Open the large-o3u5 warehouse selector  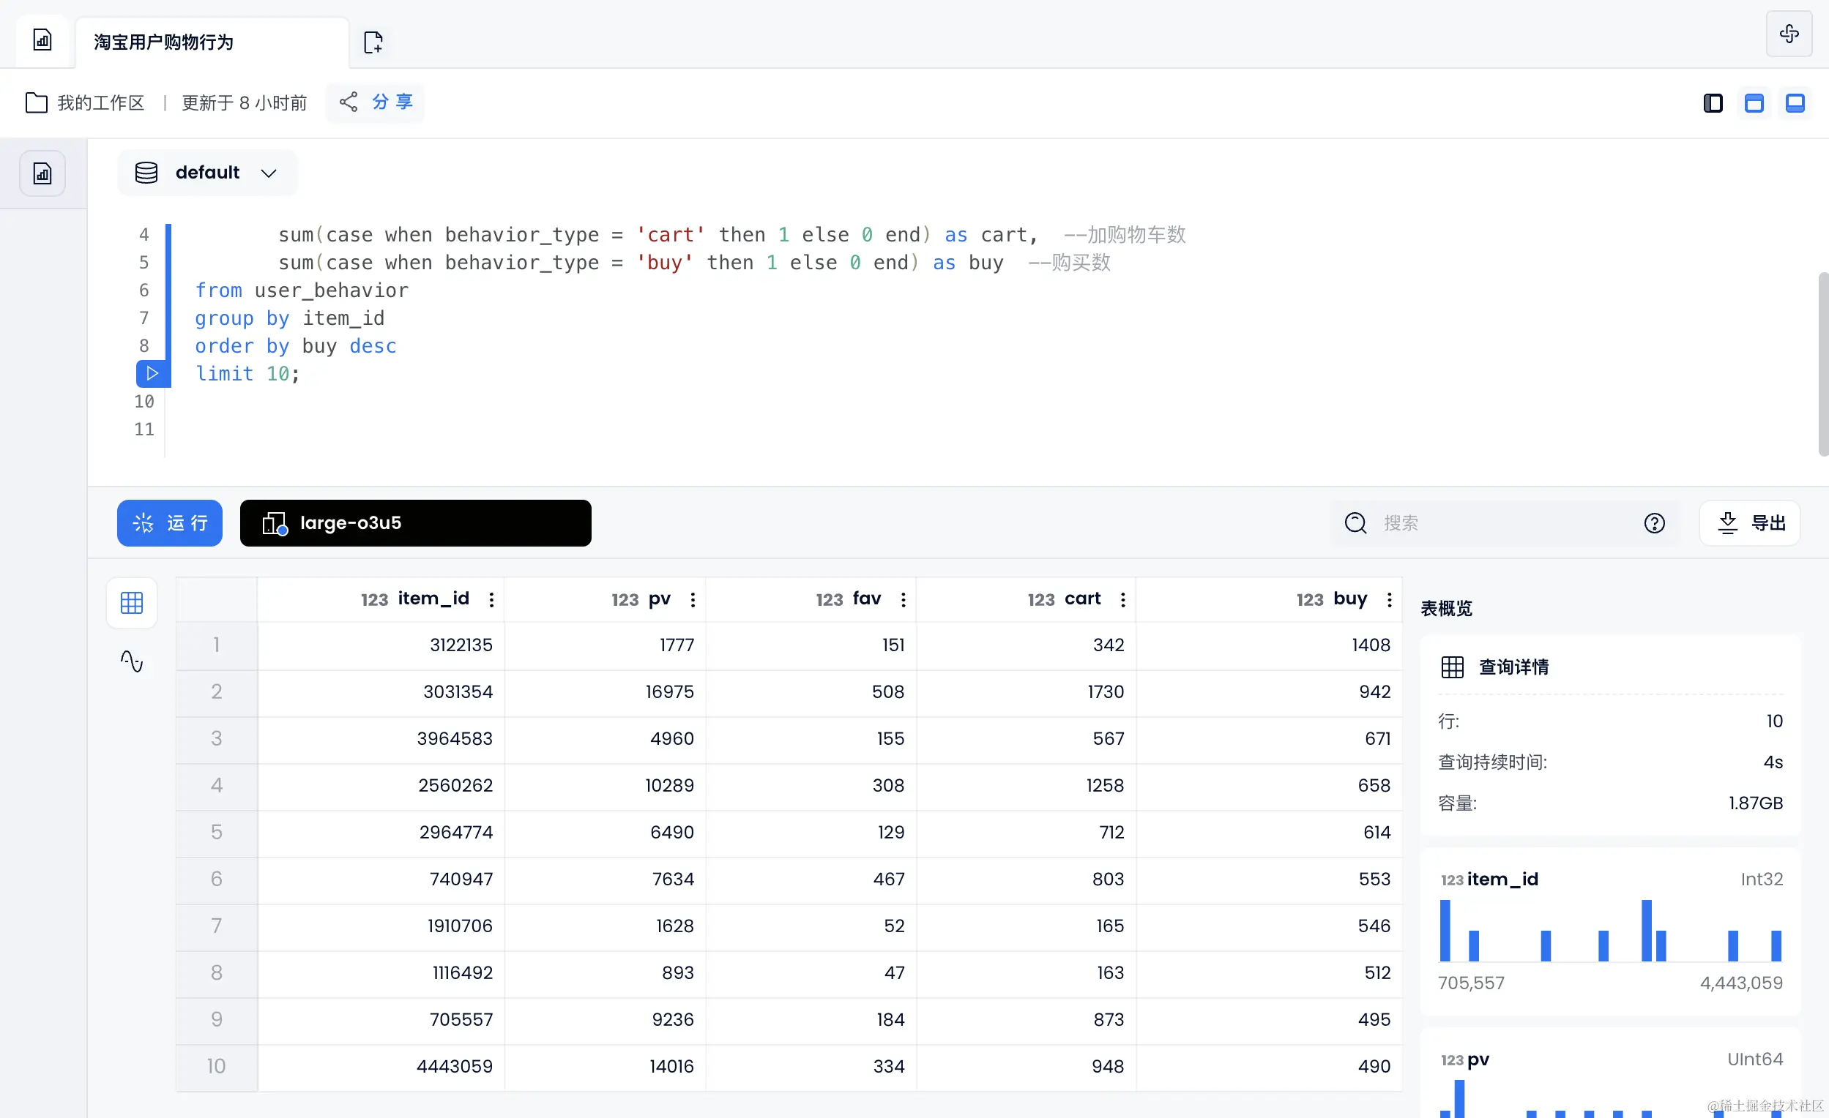pyautogui.click(x=415, y=523)
